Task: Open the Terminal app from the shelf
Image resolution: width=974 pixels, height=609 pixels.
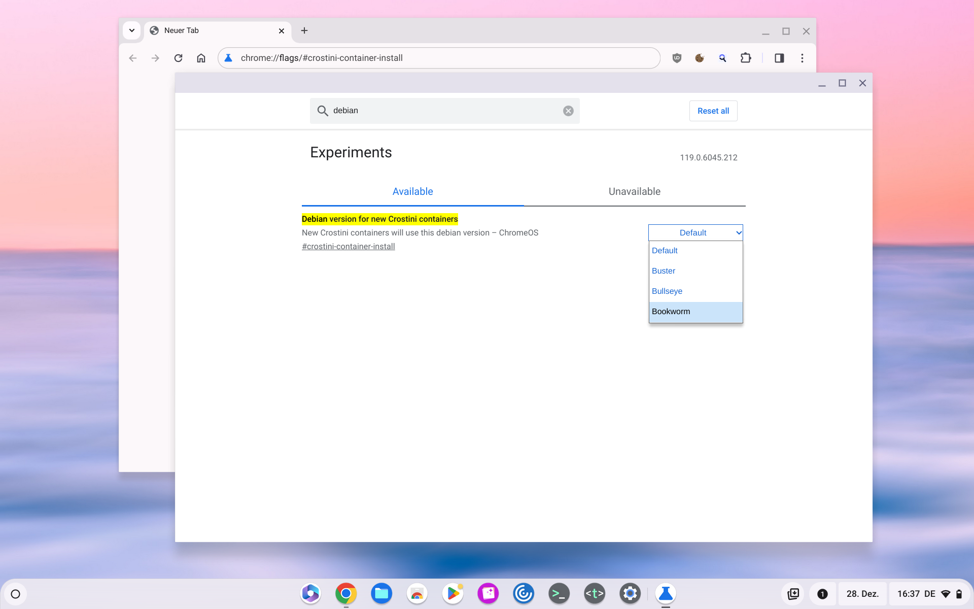Action: pos(559,593)
